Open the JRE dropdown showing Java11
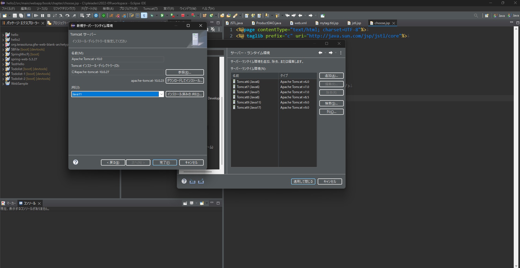520x268 pixels. click(x=162, y=94)
